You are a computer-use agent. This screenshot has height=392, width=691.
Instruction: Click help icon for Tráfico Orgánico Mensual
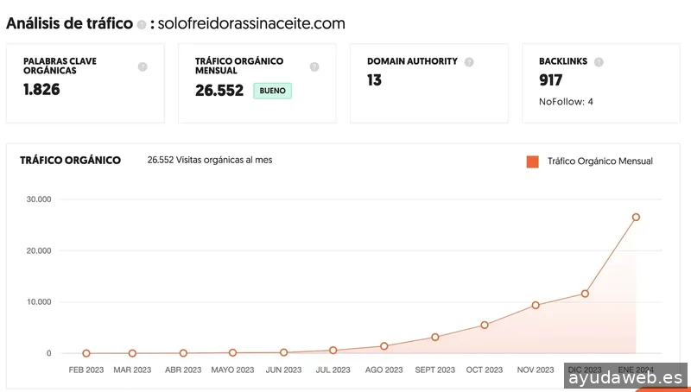point(314,67)
